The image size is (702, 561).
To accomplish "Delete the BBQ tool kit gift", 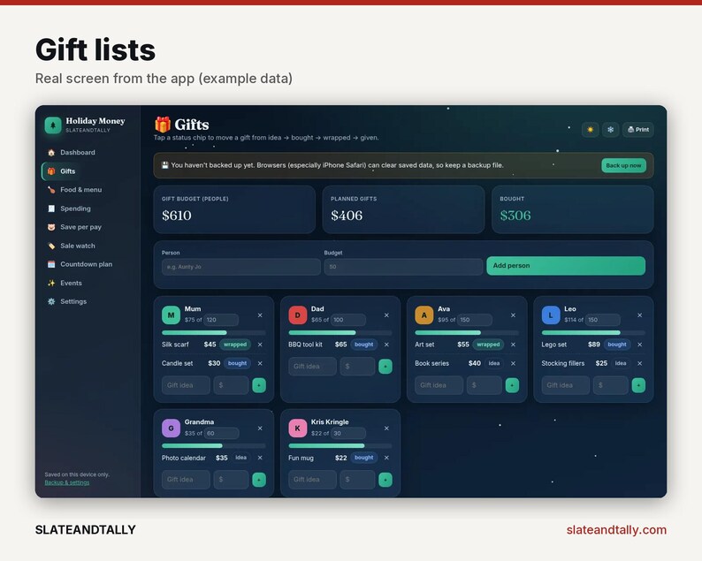I will (x=386, y=345).
